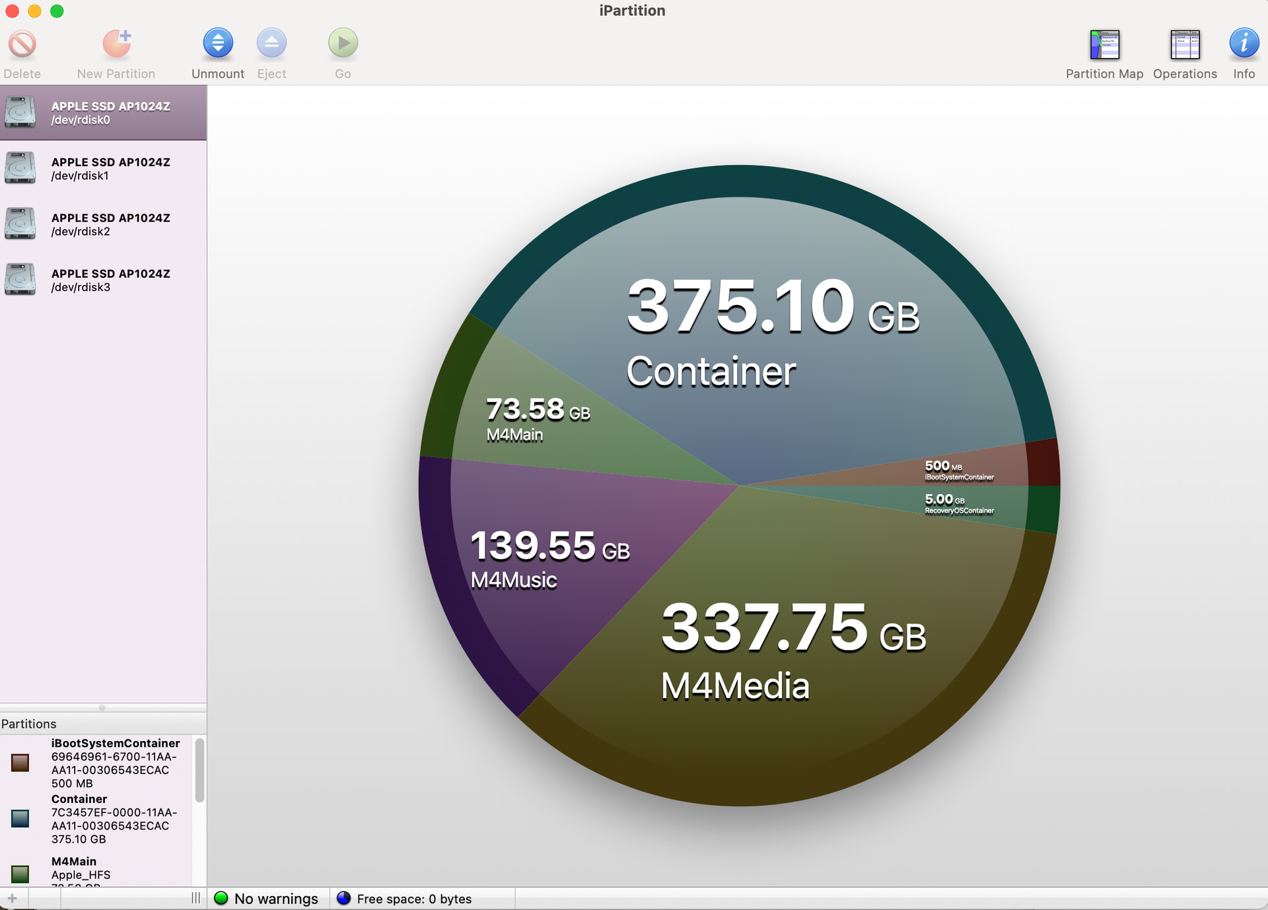This screenshot has width=1268, height=910.
Task: Select the /dev/rdisk1 disk entry
Action: pos(103,169)
